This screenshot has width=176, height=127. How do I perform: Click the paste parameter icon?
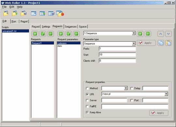169,43
